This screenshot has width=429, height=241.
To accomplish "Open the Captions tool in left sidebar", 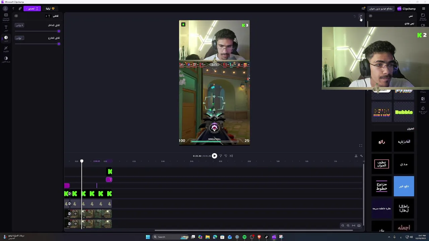I will click(x=6, y=16).
